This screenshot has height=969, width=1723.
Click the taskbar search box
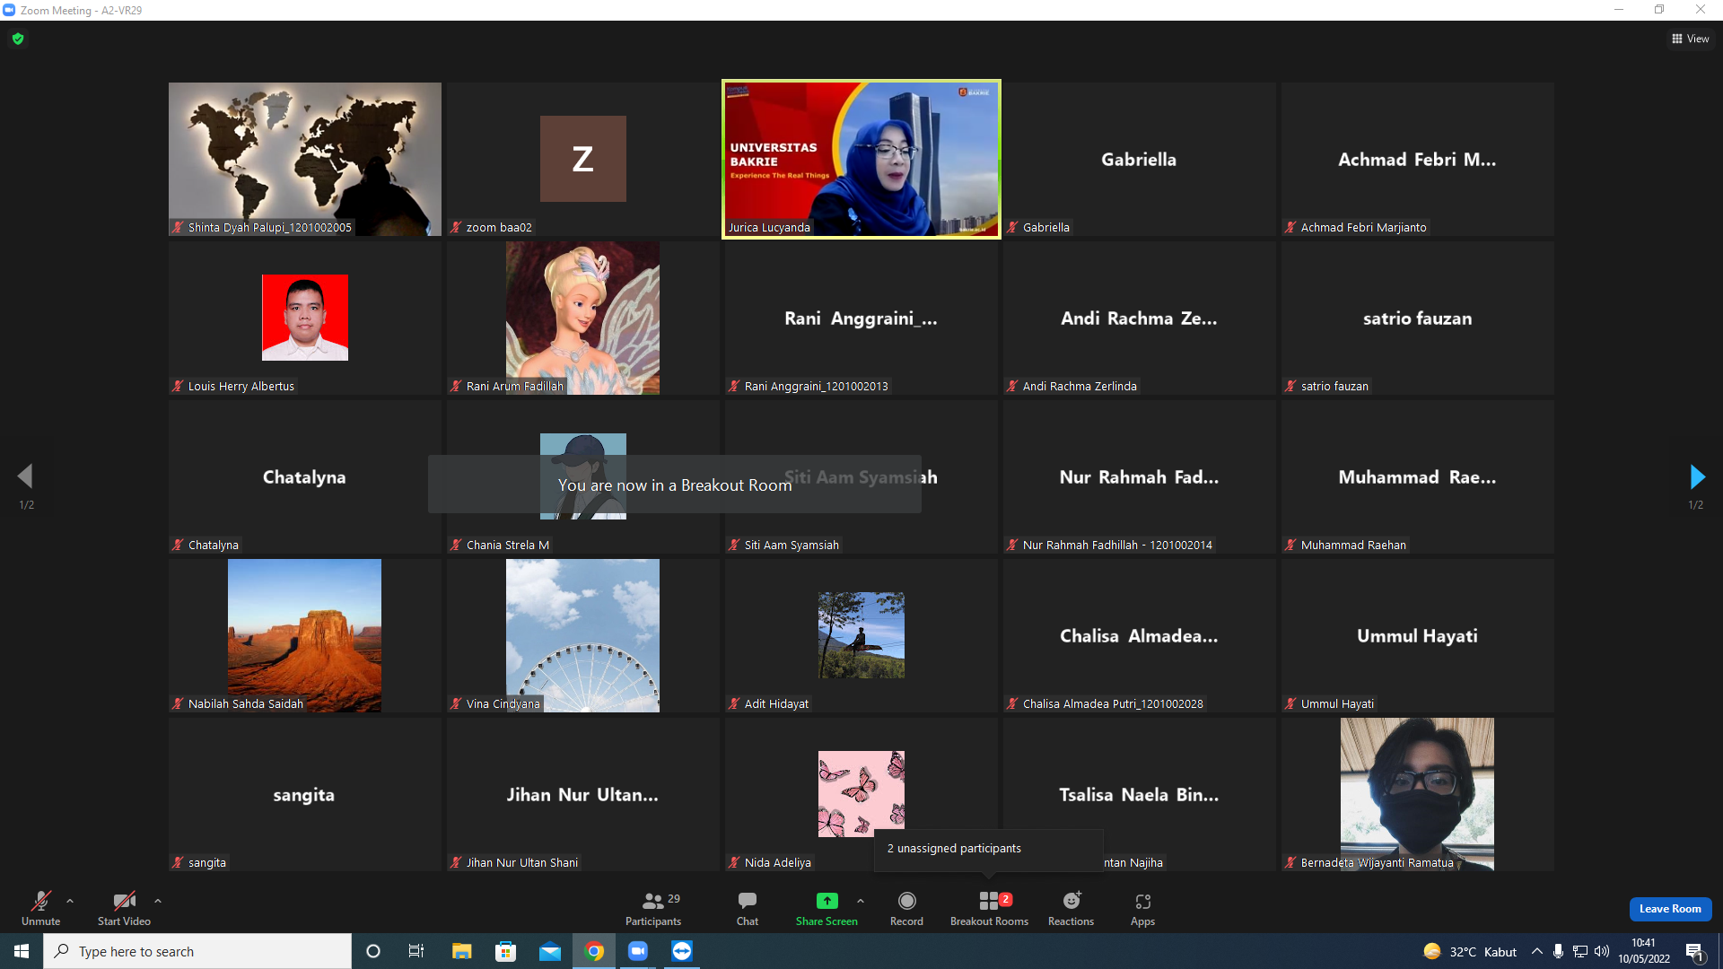click(197, 951)
